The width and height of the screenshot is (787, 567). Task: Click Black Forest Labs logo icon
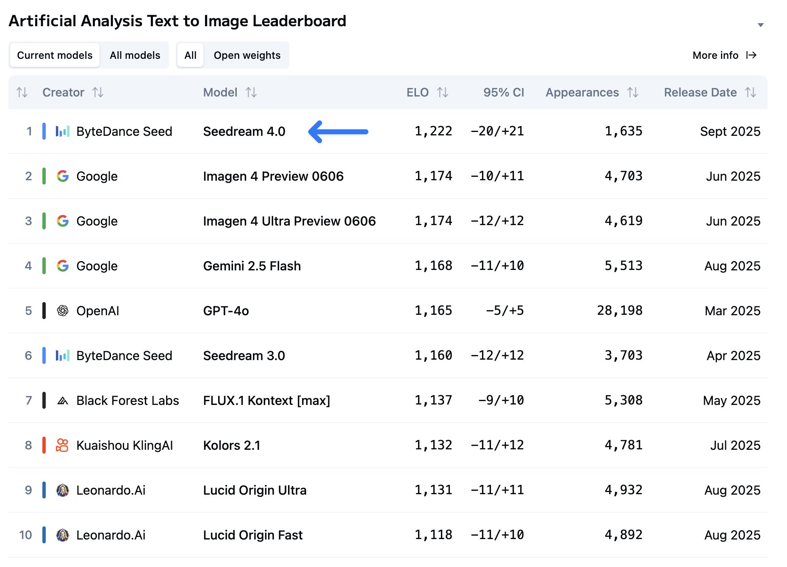point(63,401)
